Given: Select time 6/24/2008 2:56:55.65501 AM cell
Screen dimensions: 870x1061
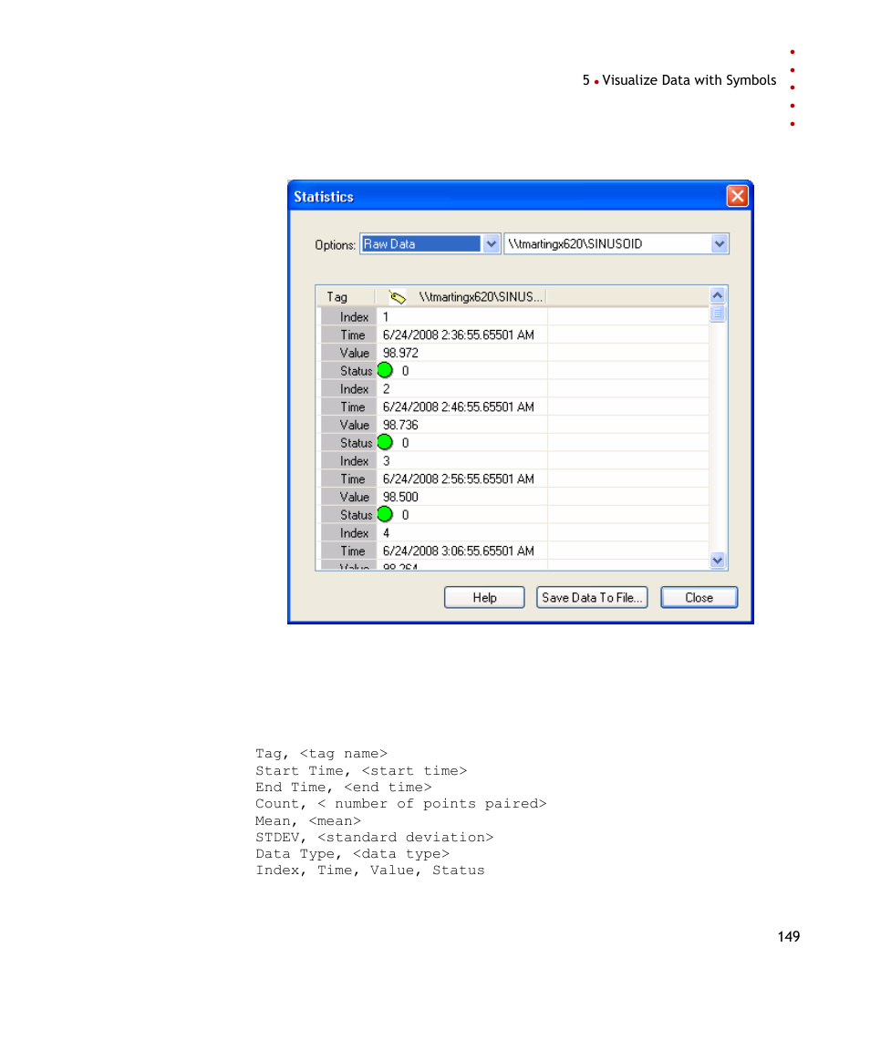Looking at the screenshot, I should [461, 479].
